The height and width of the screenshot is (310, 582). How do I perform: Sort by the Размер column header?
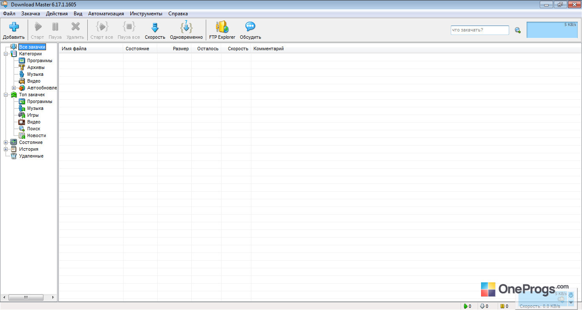[x=174, y=49]
